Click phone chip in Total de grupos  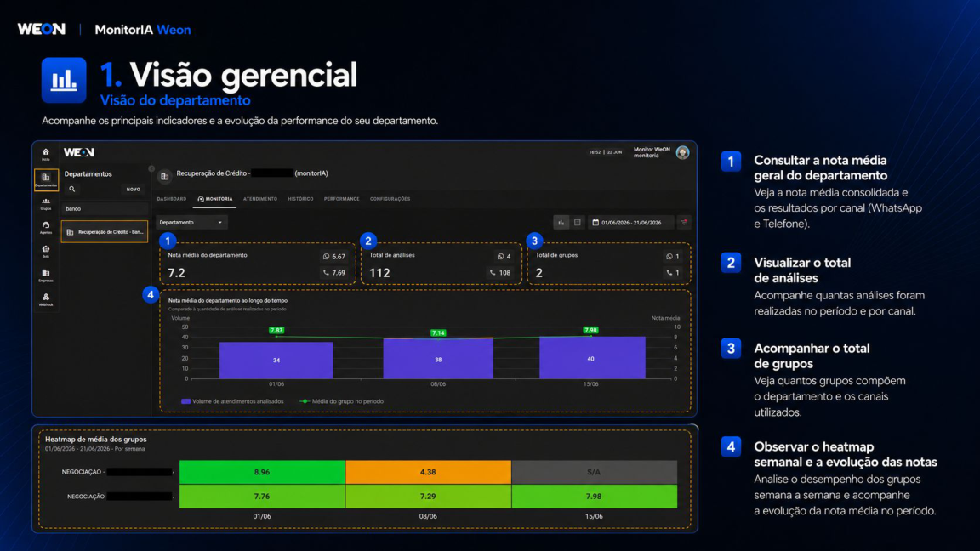(x=673, y=272)
